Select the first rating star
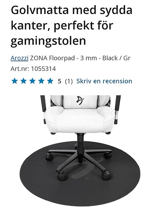The image size is (160, 212). pos(15,81)
